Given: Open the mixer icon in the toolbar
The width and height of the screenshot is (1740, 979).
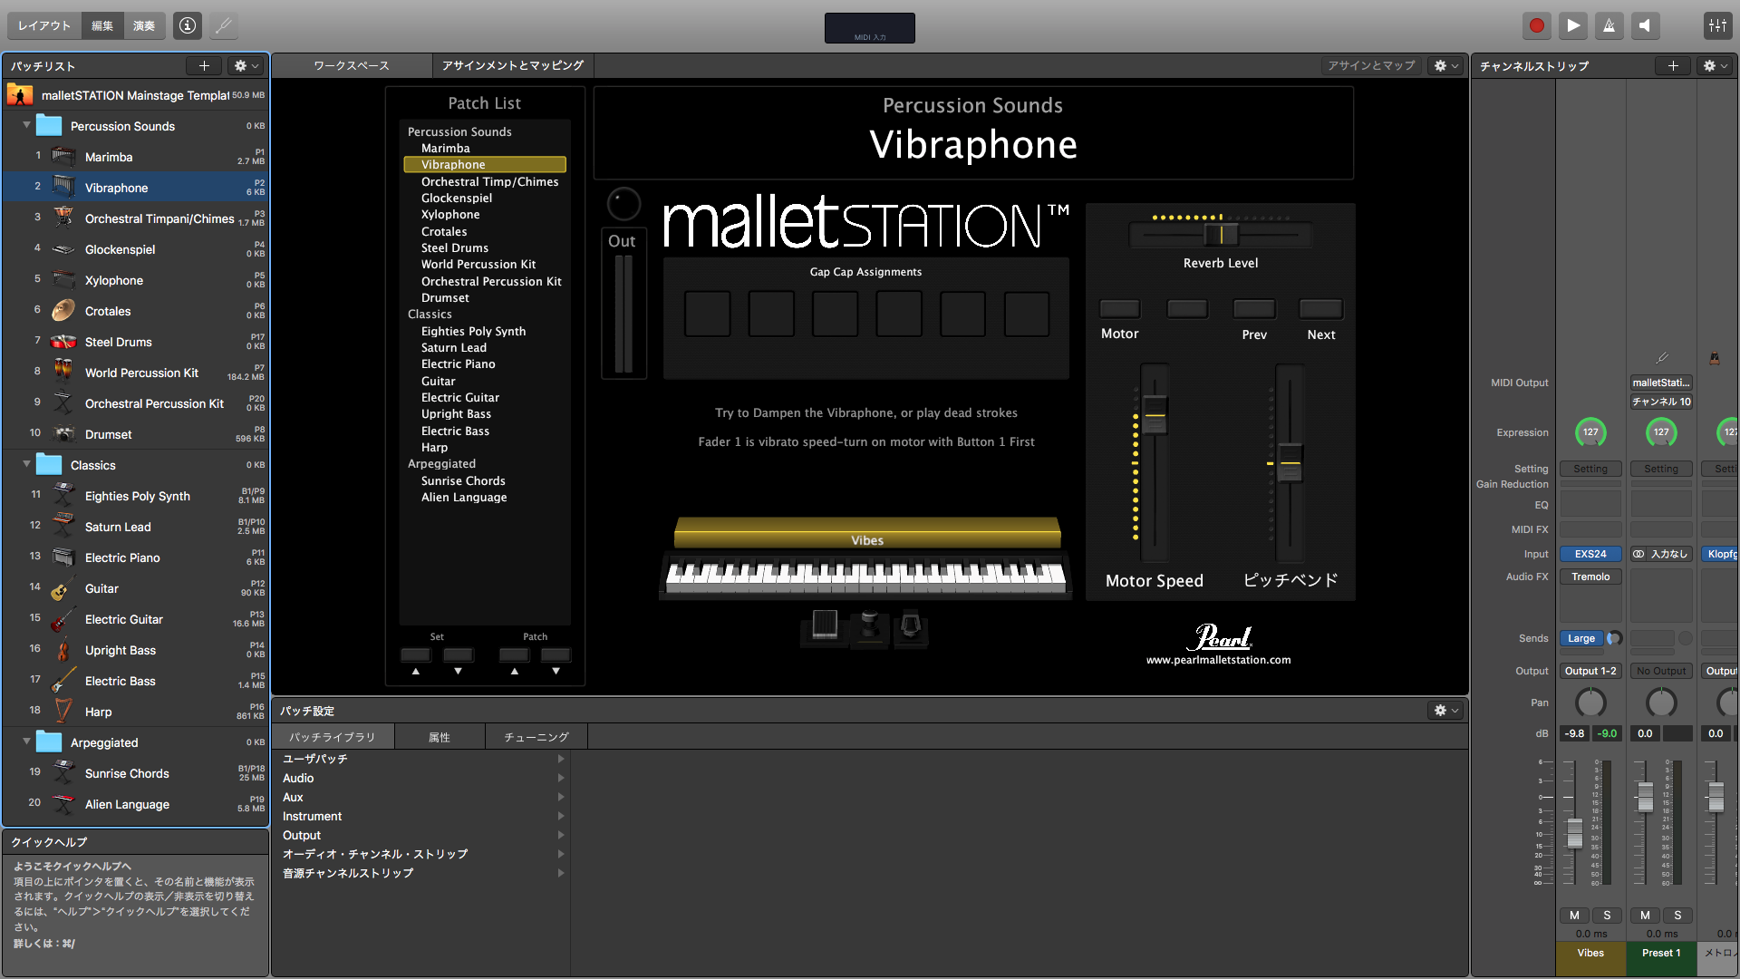Looking at the screenshot, I should (x=1717, y=25).
